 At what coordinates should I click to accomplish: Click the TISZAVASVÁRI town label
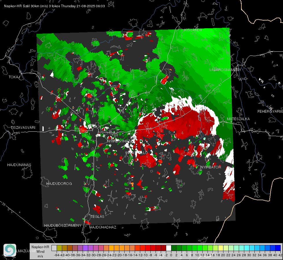23,128
